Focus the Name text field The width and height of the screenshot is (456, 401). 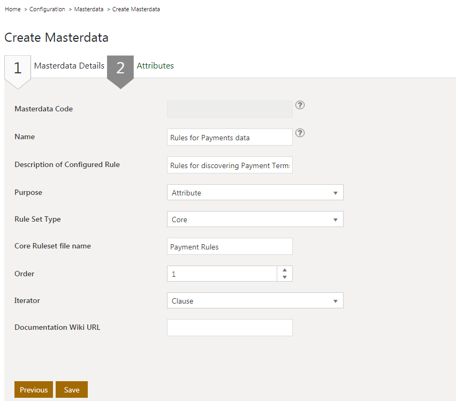click(230, 138)
